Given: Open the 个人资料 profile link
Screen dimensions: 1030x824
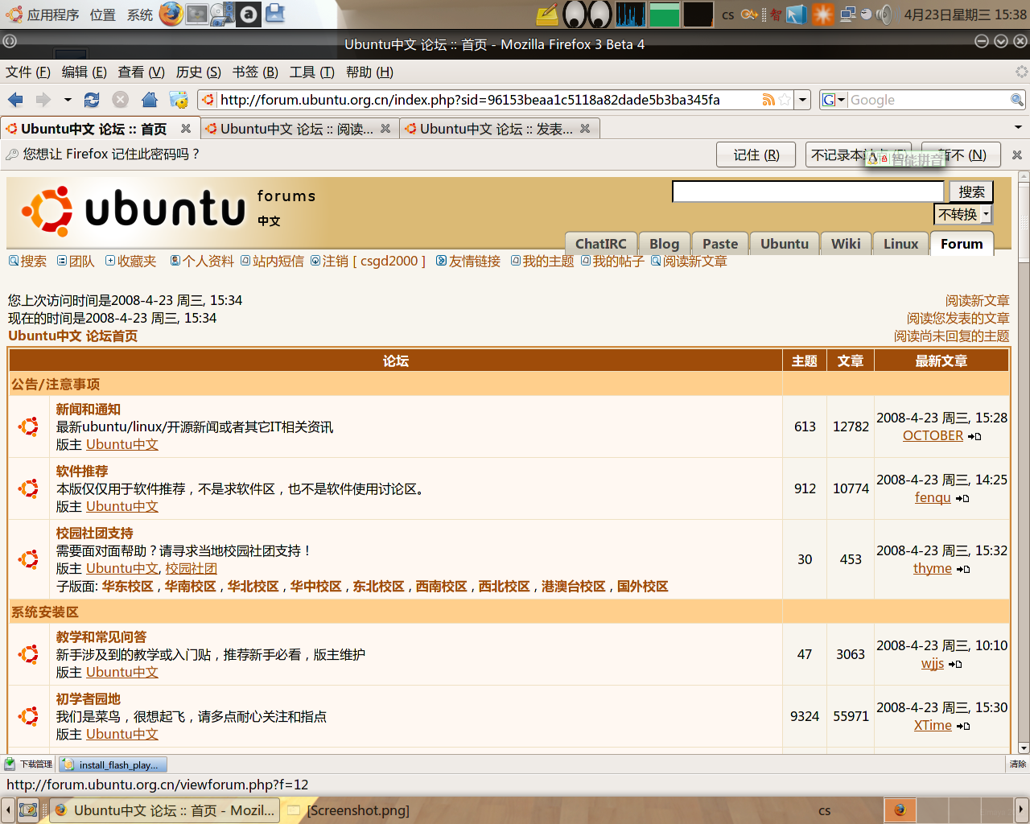Looking at the screenshot, I should click(208, 261).
